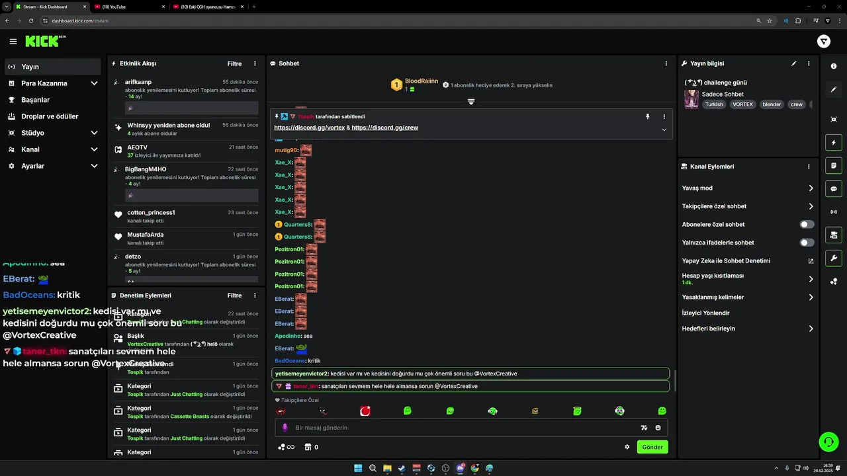
Task: Open the three-dot menu of Yayın bilgisi panel
Action: tap(809, 63)
